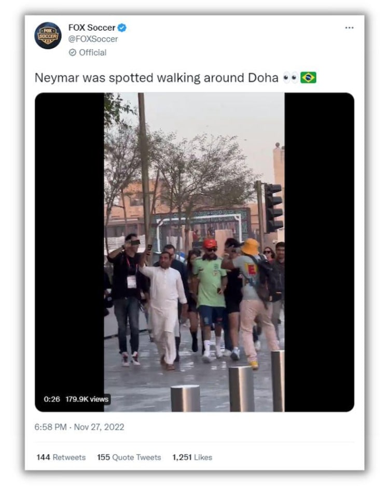Open the Nov 27, 2022 date link
This screenshot has height=486, width=389.
pyautogui.click(x=99, y=427)
